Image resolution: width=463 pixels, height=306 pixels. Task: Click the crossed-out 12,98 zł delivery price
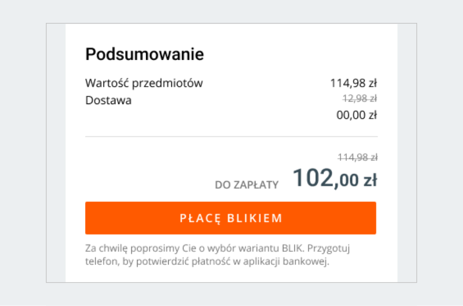(358, 100)
